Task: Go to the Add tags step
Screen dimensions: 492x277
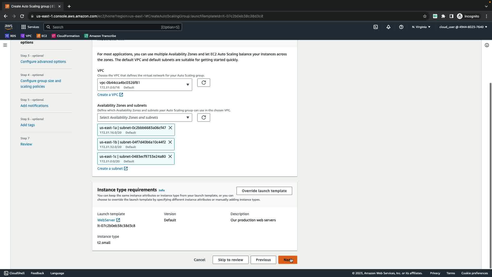Action: [28, 125]
